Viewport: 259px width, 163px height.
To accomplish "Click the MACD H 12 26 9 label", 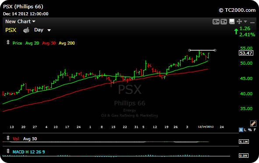I will pos(29,152).
